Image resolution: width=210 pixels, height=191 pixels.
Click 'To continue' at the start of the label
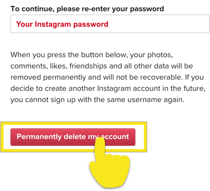[32, 9]
